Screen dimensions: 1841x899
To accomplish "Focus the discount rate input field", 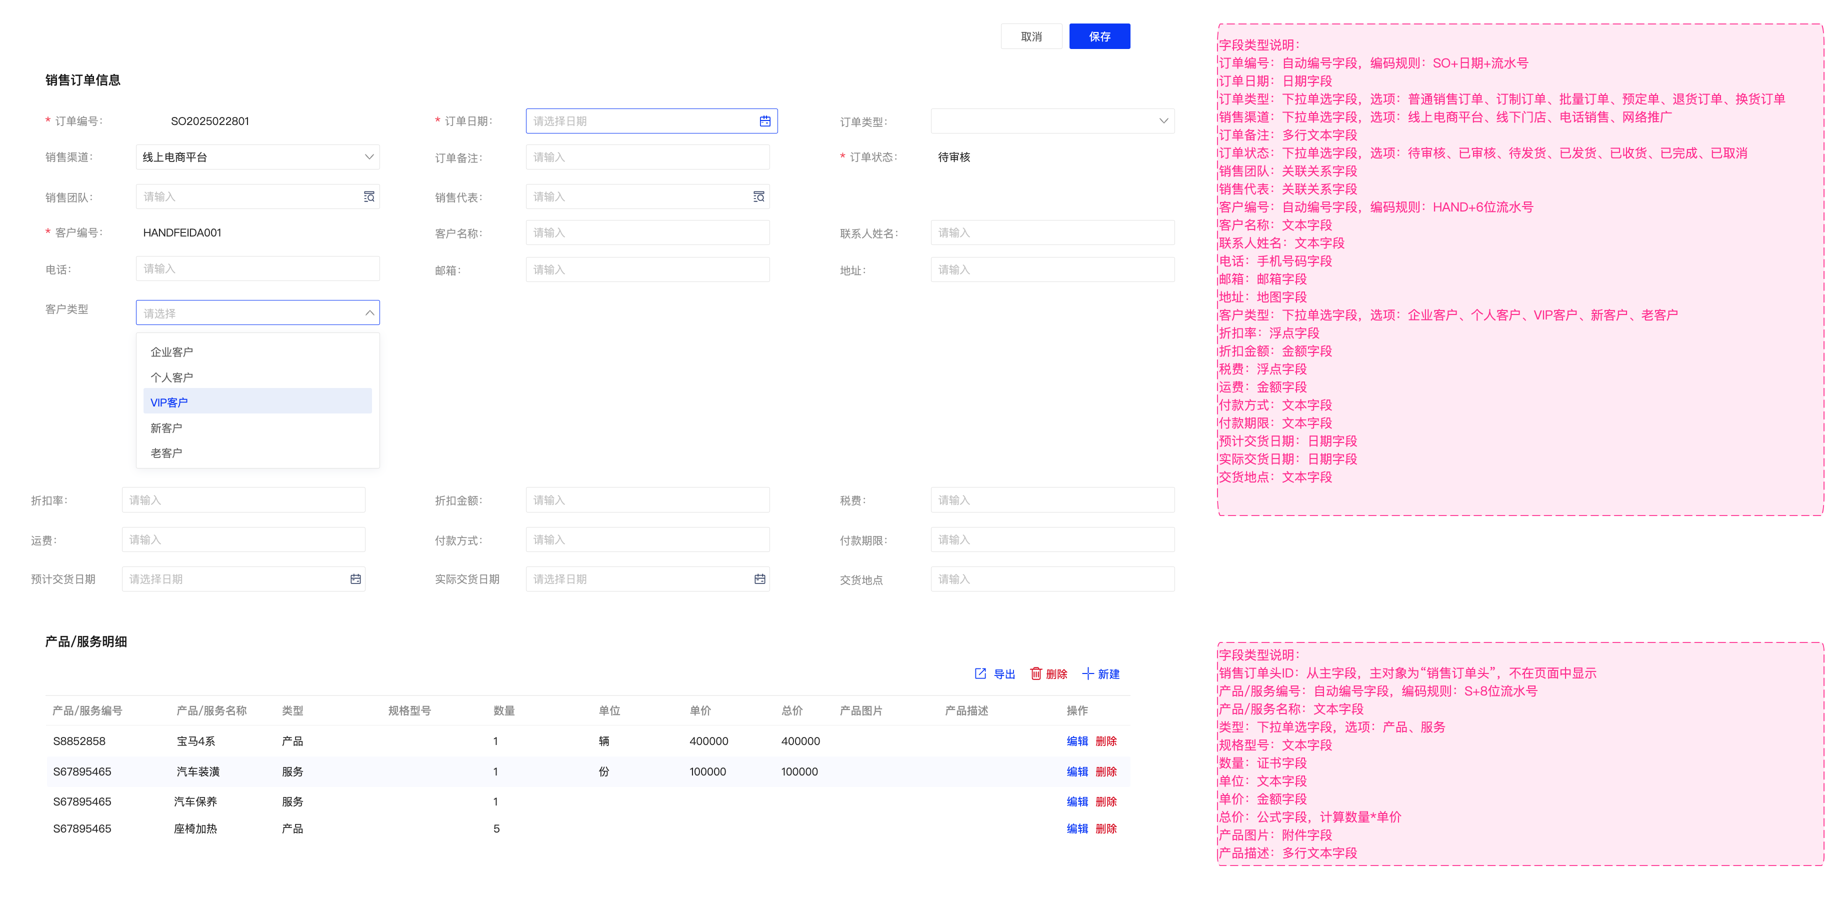I will coord(243,500).
